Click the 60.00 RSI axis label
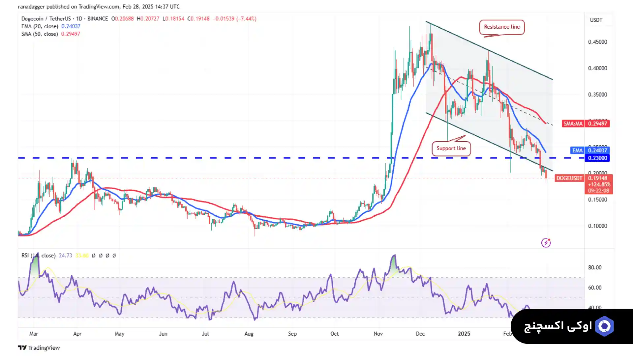This screenshot has width=633, height=356. pyautogui.click(x=595, y=288)
